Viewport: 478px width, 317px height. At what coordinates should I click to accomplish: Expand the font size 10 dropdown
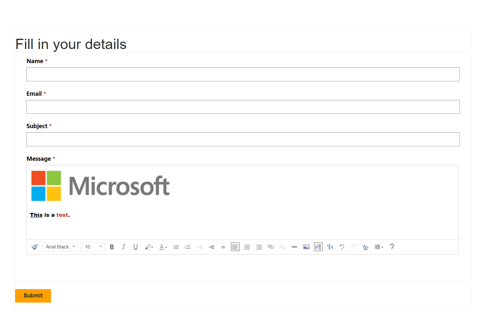pyautogui.click(x=92, y=247)
